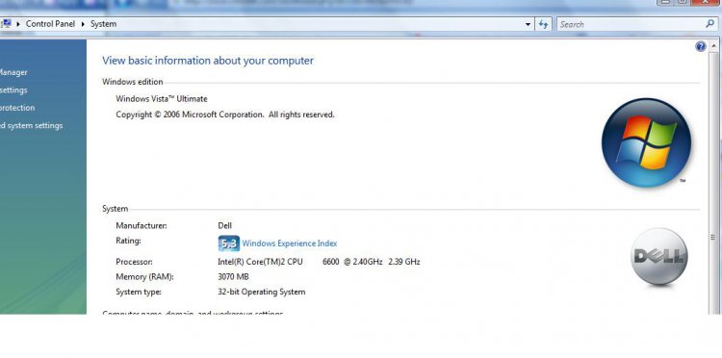Open Advanced system settings in the sidebar
722x358 pixels.
(31, 126)
